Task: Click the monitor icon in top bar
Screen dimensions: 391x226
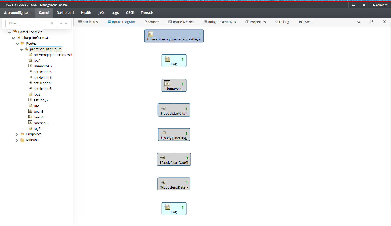Action: point(354,5)
